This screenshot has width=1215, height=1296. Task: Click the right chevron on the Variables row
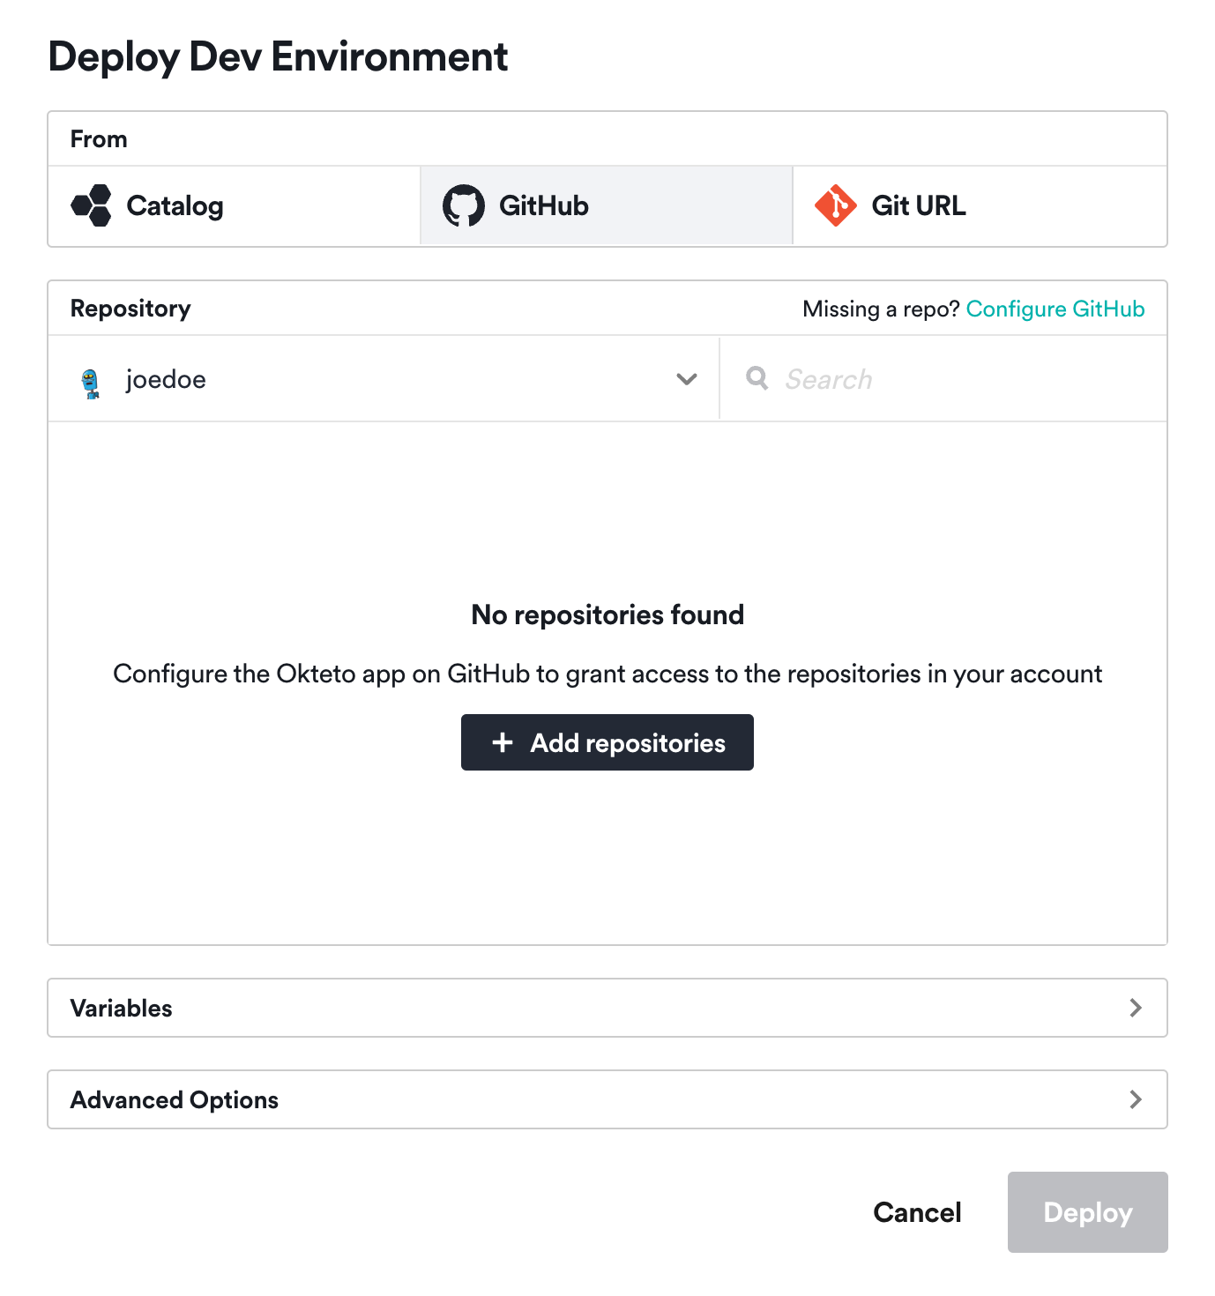1137,1008
